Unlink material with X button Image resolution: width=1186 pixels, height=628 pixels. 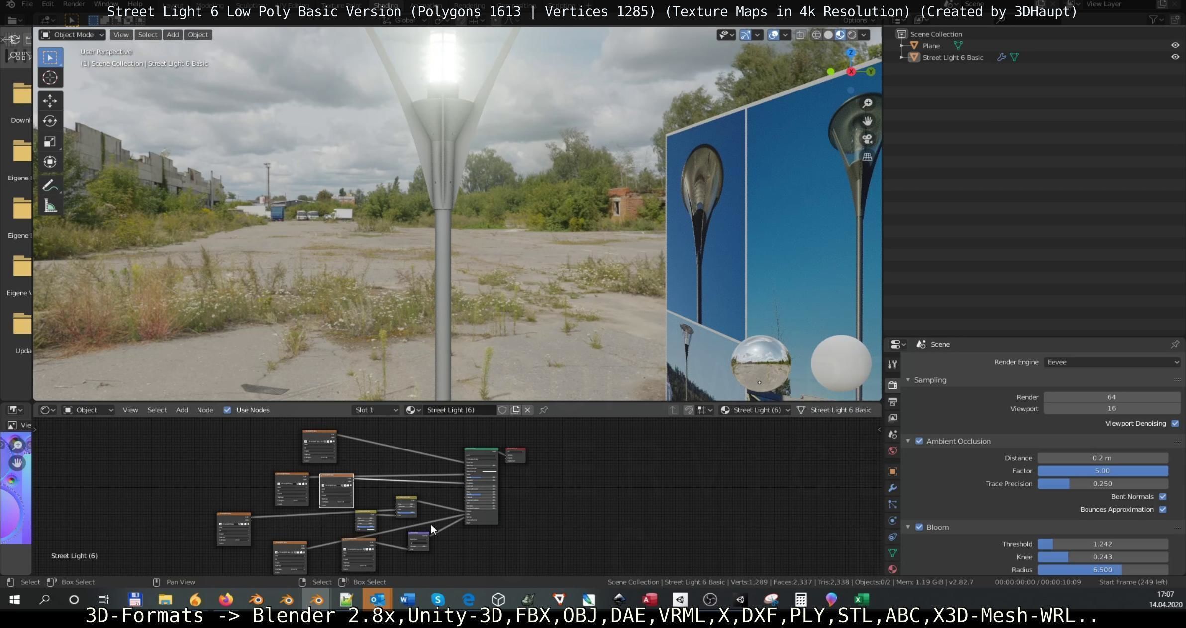coord(527,410)
